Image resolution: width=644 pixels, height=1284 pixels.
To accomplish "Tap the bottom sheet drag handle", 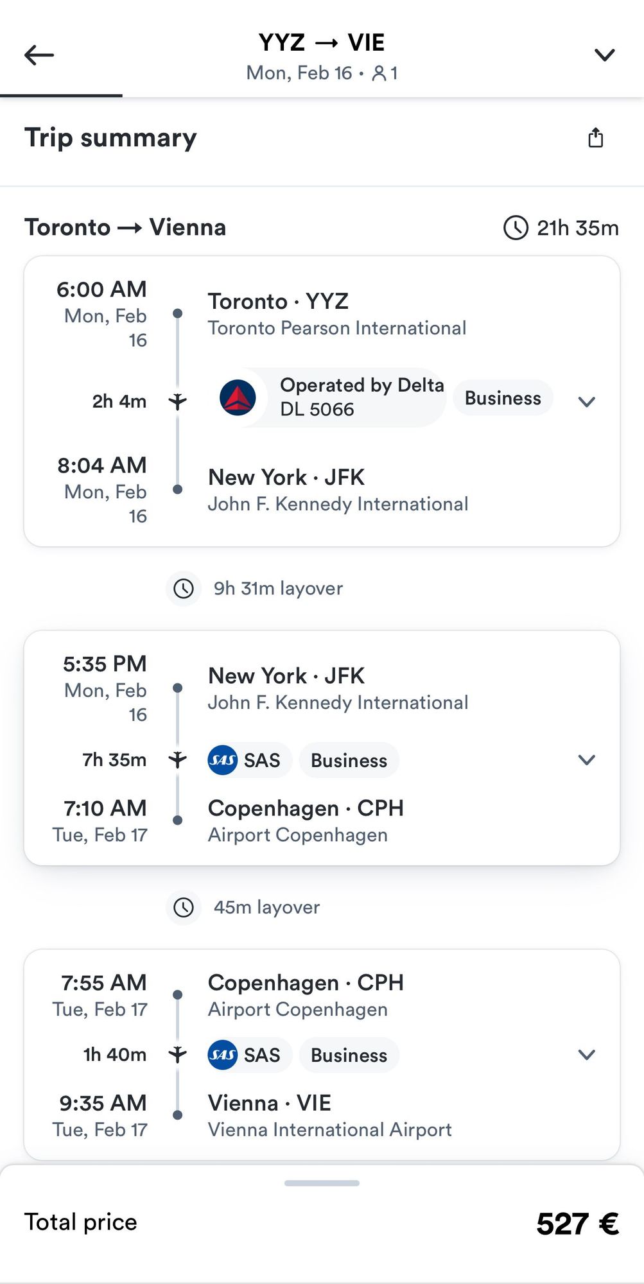I will click(x=322, y=1183).
